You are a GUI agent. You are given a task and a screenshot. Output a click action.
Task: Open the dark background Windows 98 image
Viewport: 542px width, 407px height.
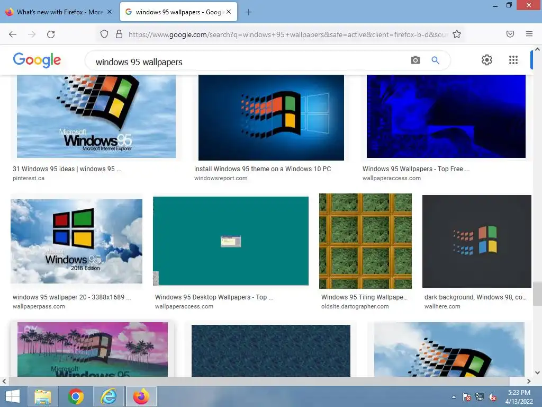[477, 241]
